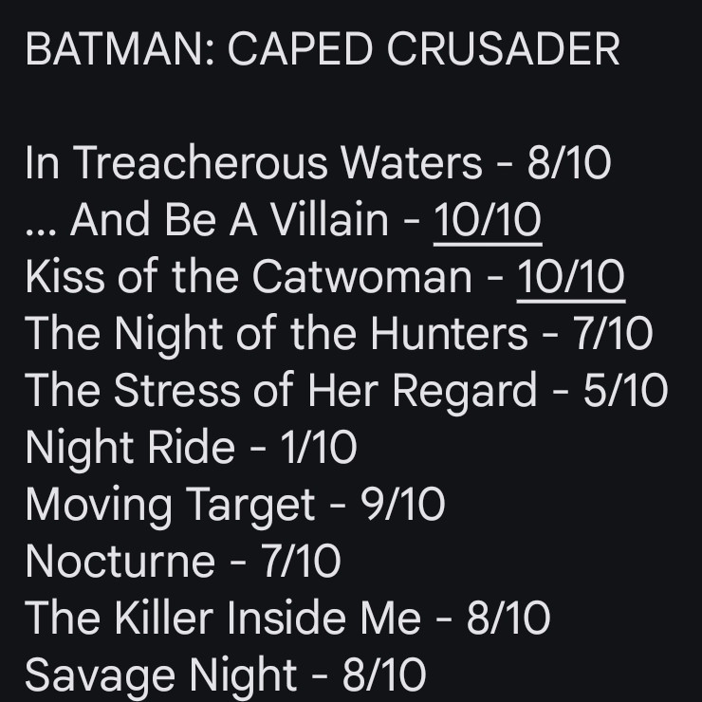This screenshot has height=702, width=702.
Task: Click the Savage Night episode title
Action: 161,675
